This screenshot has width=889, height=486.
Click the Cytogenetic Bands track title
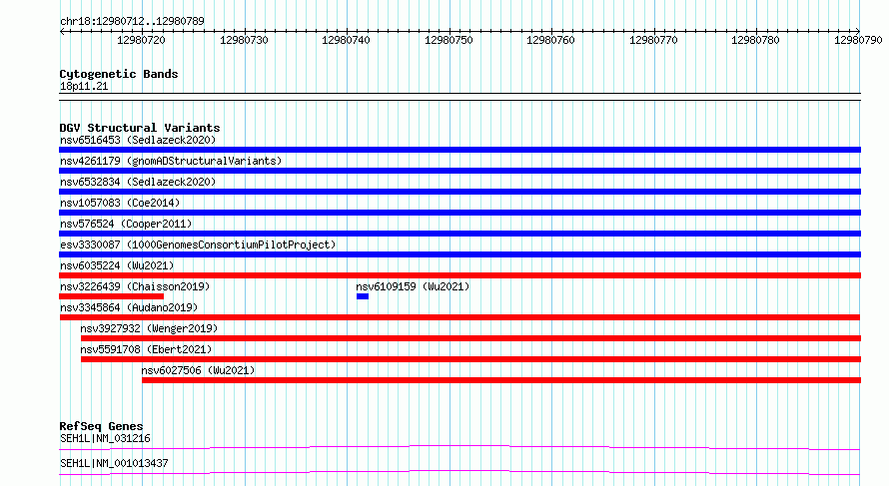click(x=119, y=74)
